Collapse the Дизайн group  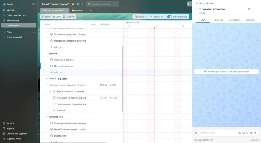coord(46,53)
